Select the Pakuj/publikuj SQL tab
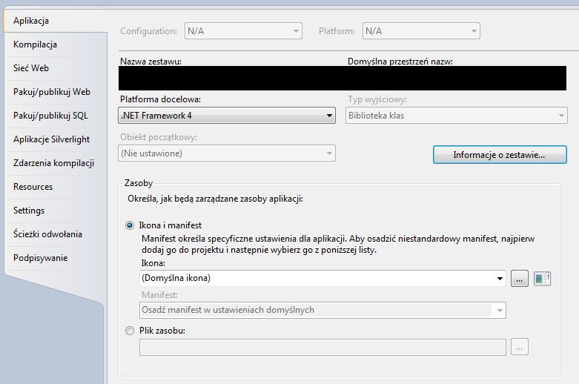The width and height of the screenshot is (579, 384). (x=56, y=116)
